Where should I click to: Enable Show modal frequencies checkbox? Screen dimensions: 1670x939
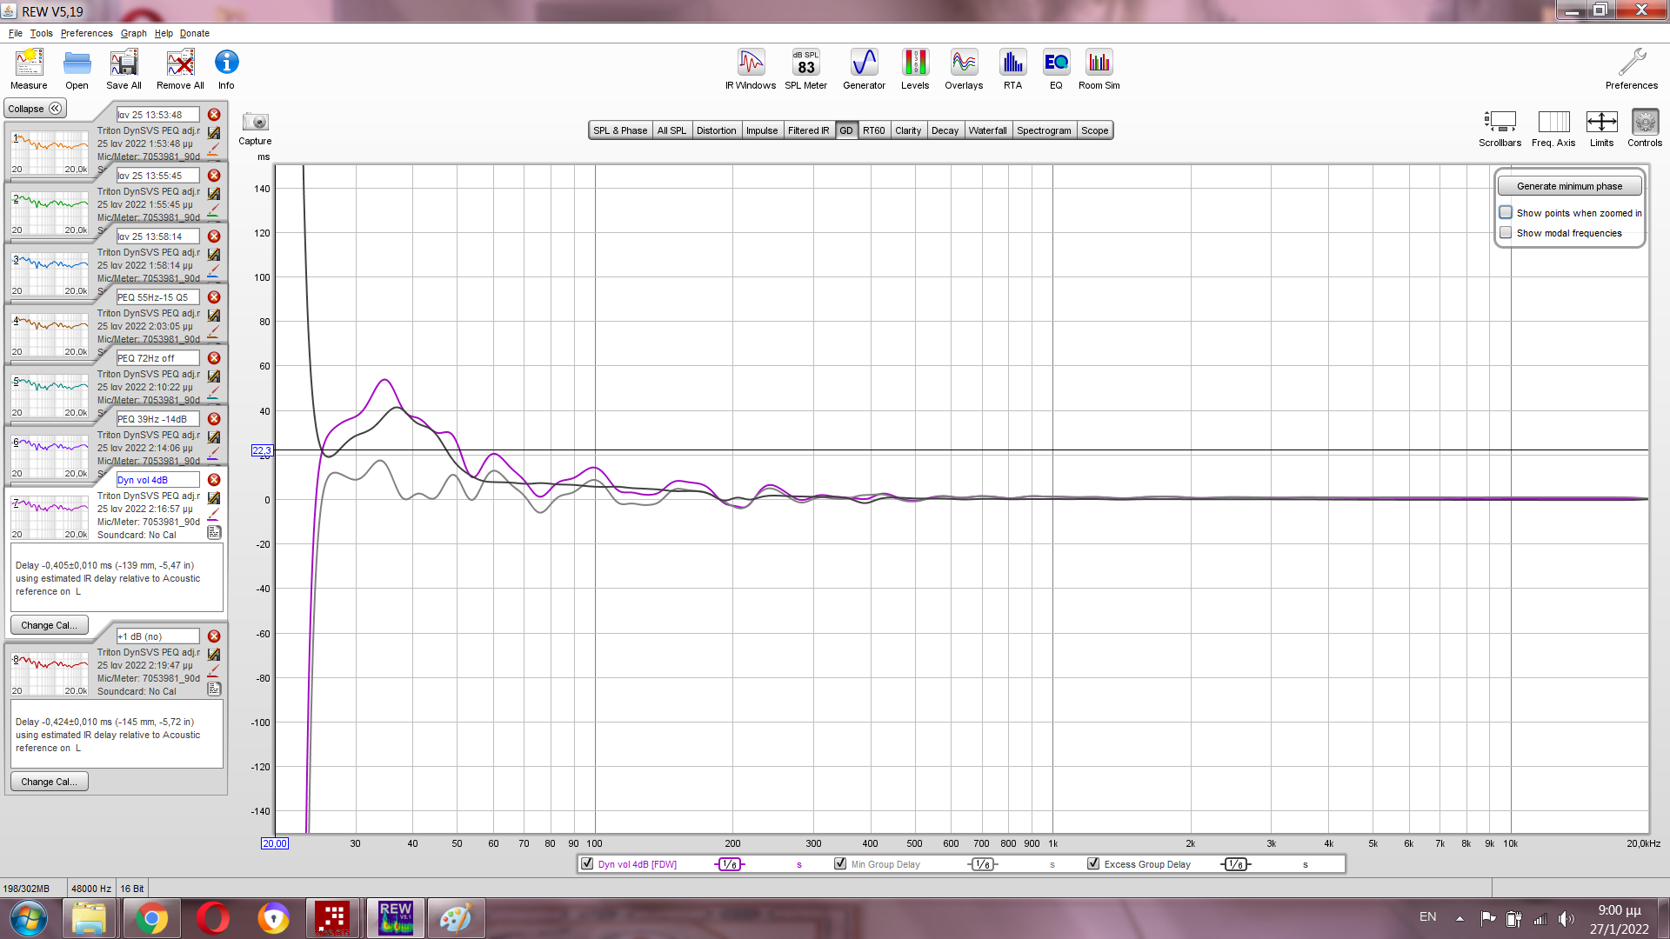pos(1506,233)
